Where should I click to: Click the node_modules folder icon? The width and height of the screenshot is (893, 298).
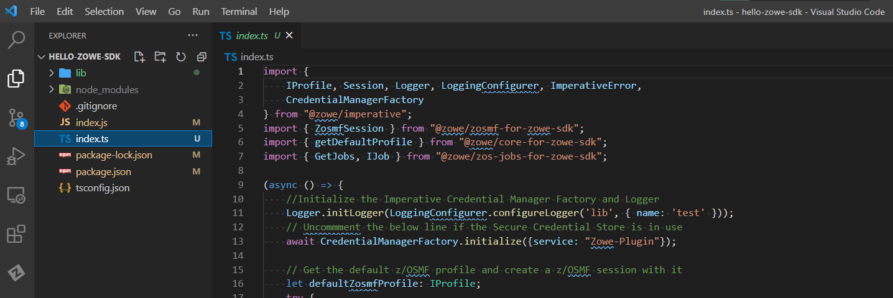pyautogui.click(x=65, y=89)
